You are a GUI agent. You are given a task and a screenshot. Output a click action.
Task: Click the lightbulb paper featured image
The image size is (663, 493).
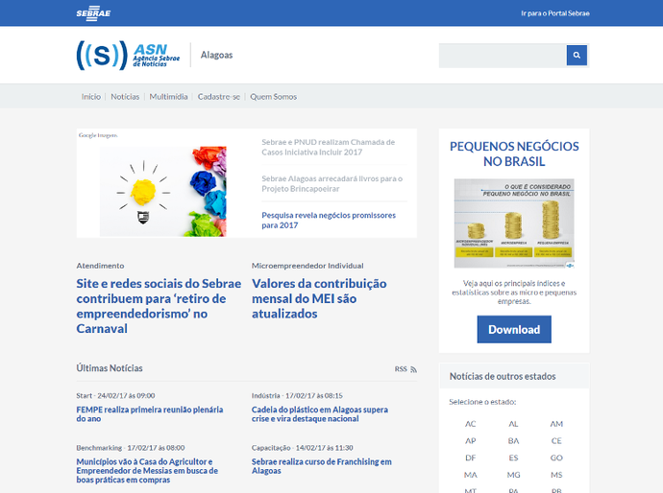coord(162,191)
